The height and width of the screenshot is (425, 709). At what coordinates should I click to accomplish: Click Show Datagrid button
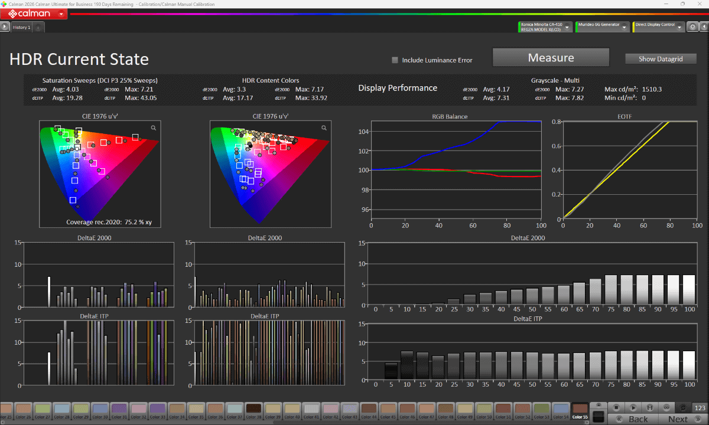coord(661,59)
